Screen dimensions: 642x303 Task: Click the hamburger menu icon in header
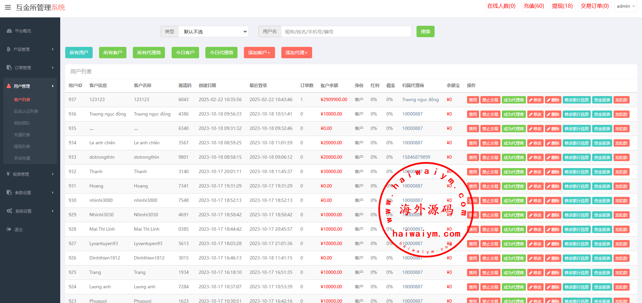[x=8, y=7]
